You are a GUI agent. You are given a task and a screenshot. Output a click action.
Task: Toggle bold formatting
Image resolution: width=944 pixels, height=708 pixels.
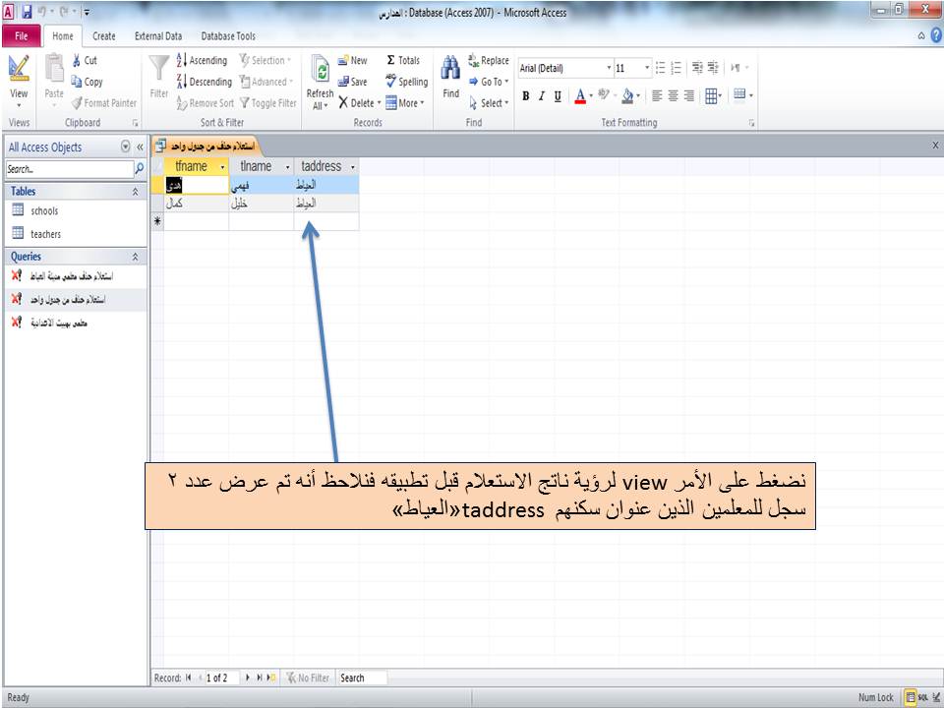pyautogui.click(x=526, y=95)
